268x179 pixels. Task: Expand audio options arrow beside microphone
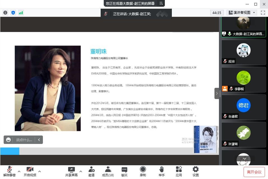click(x=19, y=171)
